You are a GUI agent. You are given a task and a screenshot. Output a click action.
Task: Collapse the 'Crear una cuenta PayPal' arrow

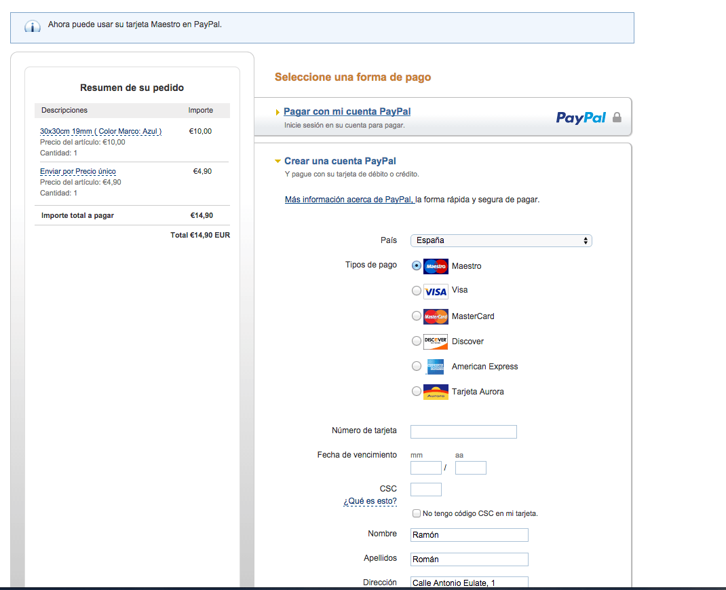pyautogui.click(x=278, y=162)
